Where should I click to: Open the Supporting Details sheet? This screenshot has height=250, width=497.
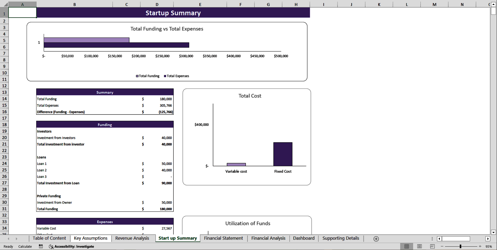[340, 238]
